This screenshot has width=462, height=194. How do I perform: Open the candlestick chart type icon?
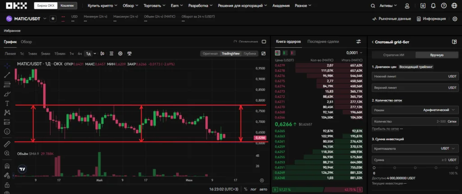click(x=102, y=54)
